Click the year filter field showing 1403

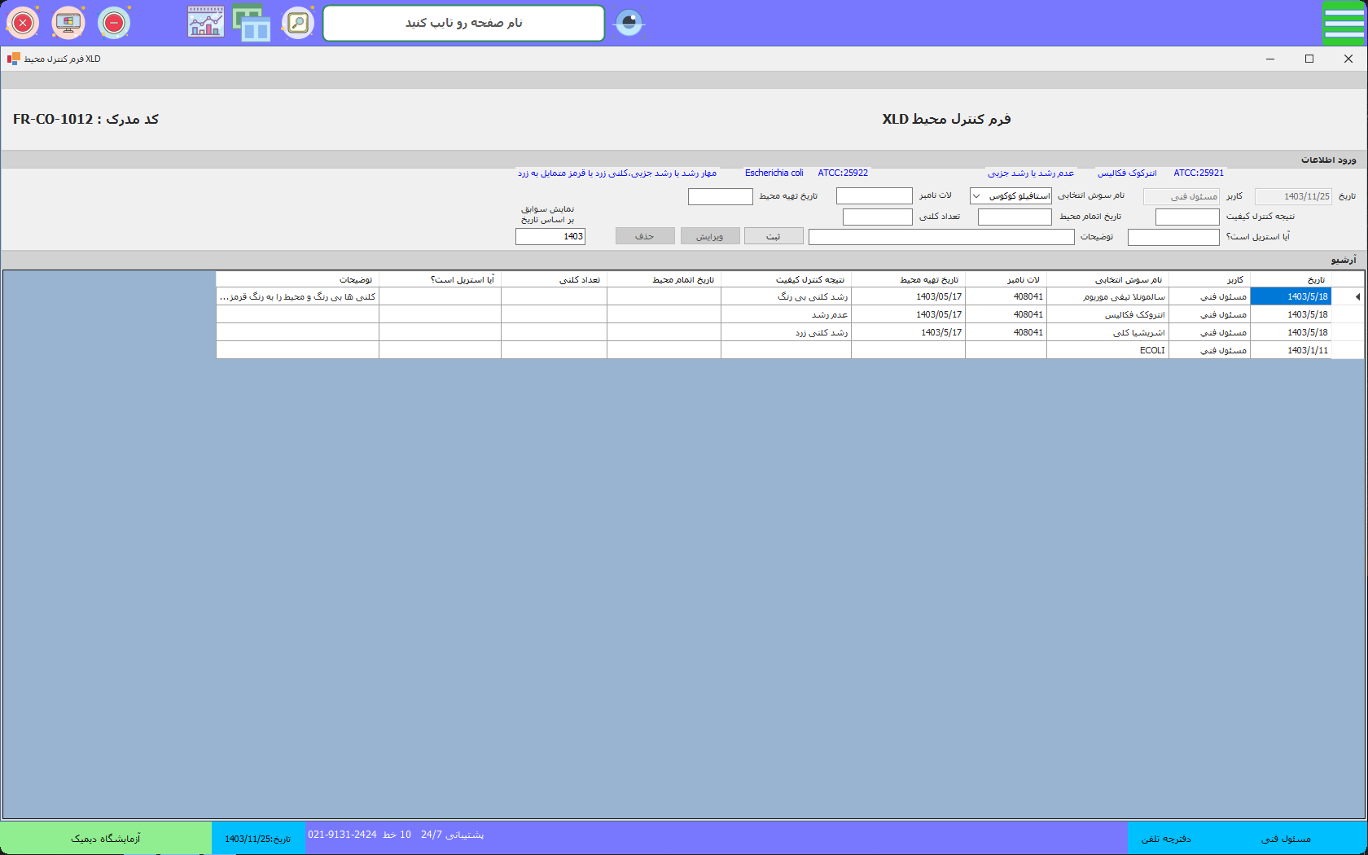pos(550,237)
